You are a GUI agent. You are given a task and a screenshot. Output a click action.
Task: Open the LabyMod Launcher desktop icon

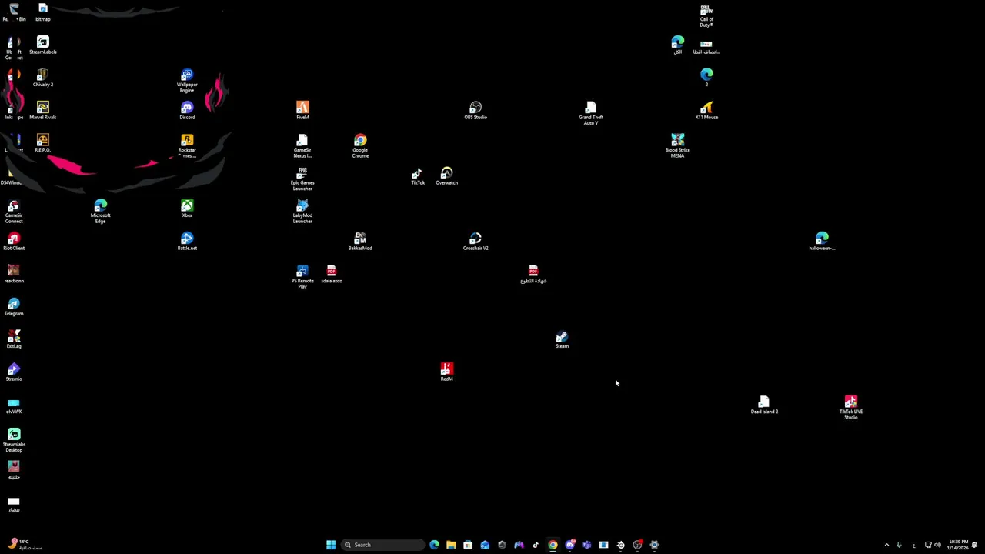(x=302, y=211)
